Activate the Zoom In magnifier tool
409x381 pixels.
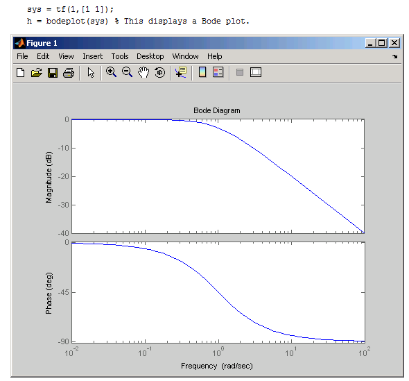click(111, 72)
